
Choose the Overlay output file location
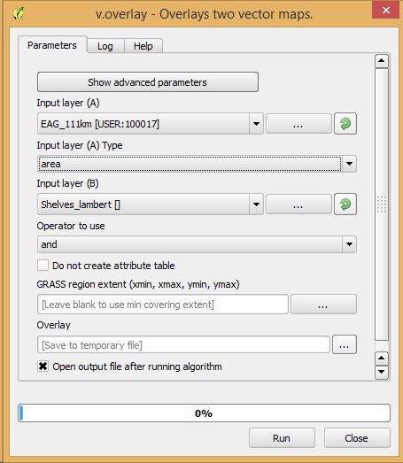(x=345, y=344)
